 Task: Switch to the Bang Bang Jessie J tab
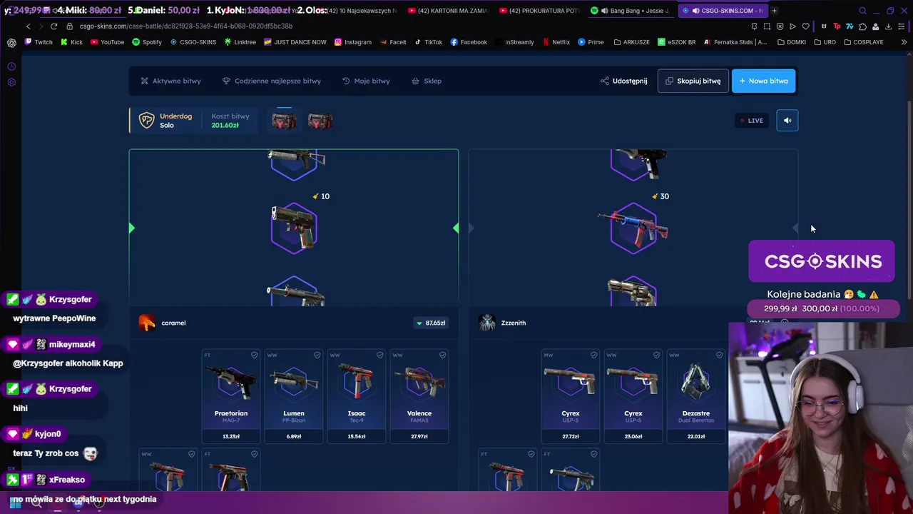[x=631, y=11]
